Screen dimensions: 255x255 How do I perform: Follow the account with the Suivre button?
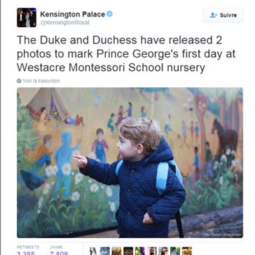coord(223,15)
